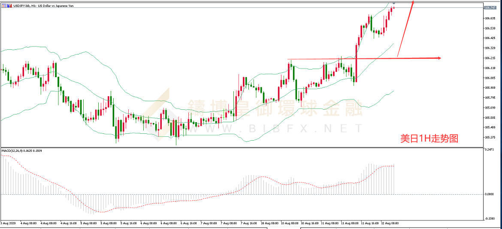Viewport: 502px width, 229px height.
Task: Select the red upward trend arrow
Action: coord(405,29)
